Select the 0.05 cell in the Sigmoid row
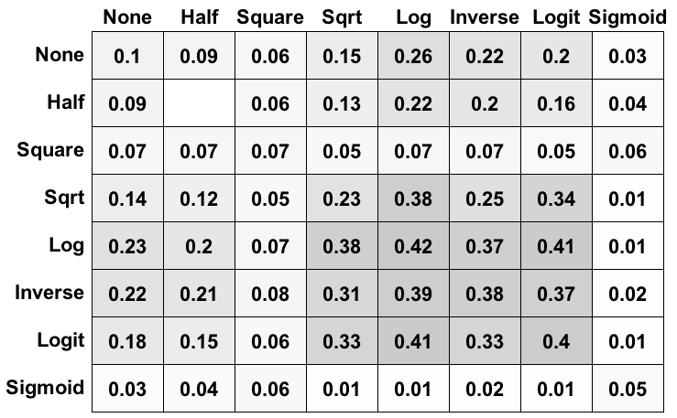Viewport: 677px width, 418px height. click(x=628, y=389)
